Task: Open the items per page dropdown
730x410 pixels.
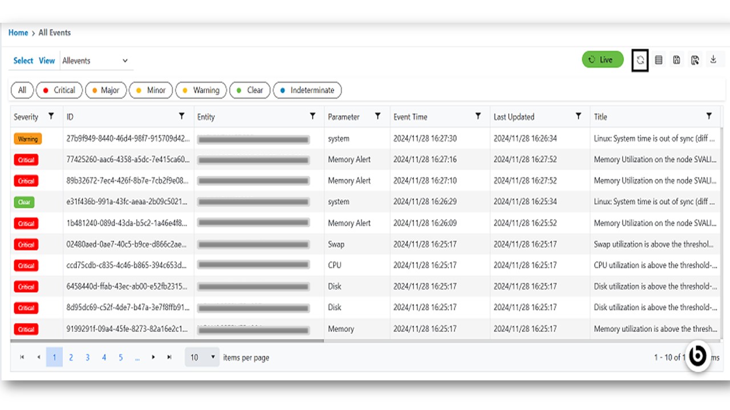Action: [202, 358]
